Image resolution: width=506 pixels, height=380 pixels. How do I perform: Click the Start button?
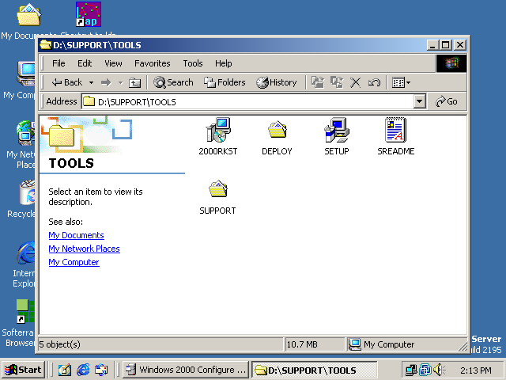point(23,370)
